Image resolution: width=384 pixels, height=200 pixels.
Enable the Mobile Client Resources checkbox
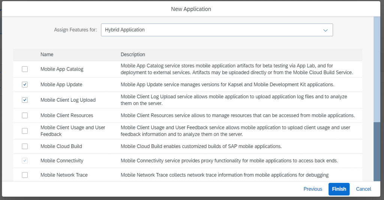tap(25, 115)
